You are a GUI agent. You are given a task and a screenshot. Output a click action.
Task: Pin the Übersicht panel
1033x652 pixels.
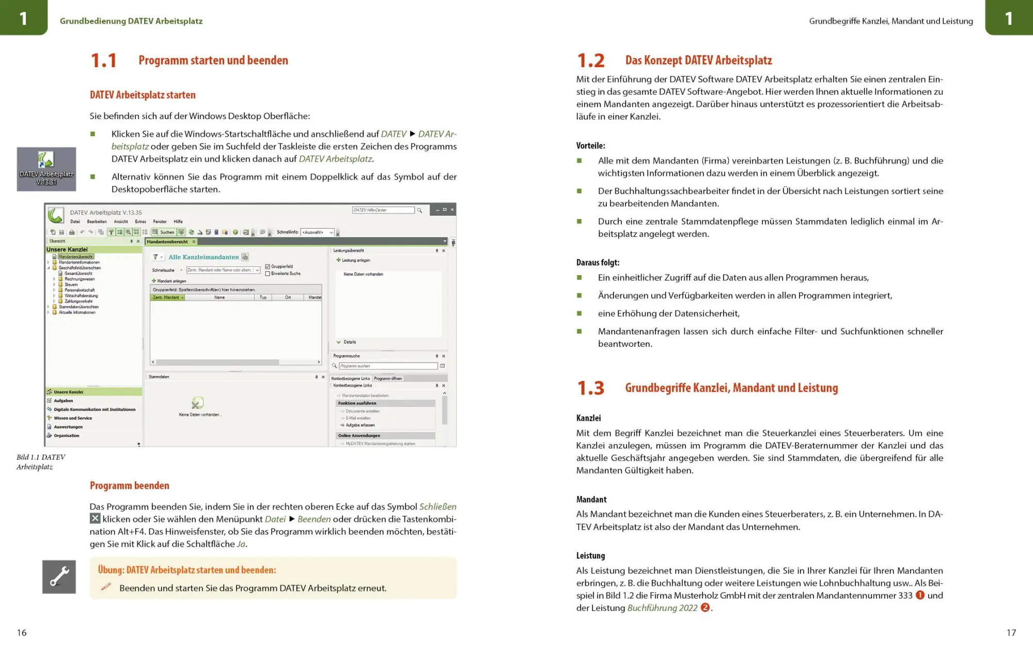click(132, 241)
